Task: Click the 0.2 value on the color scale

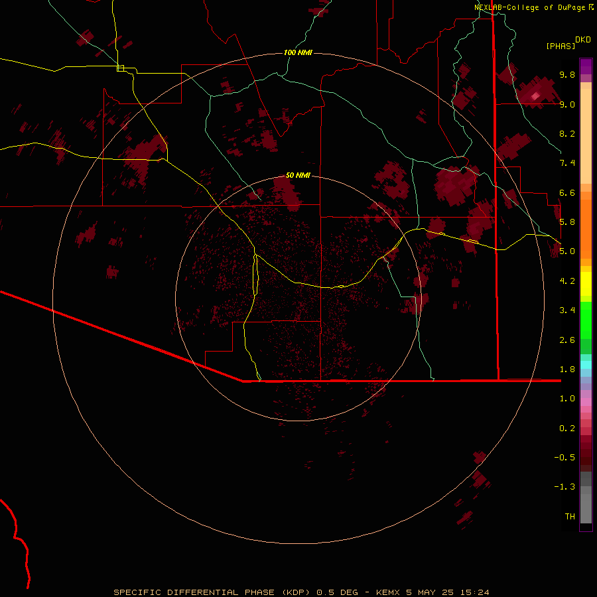Action: coord(567,429)
